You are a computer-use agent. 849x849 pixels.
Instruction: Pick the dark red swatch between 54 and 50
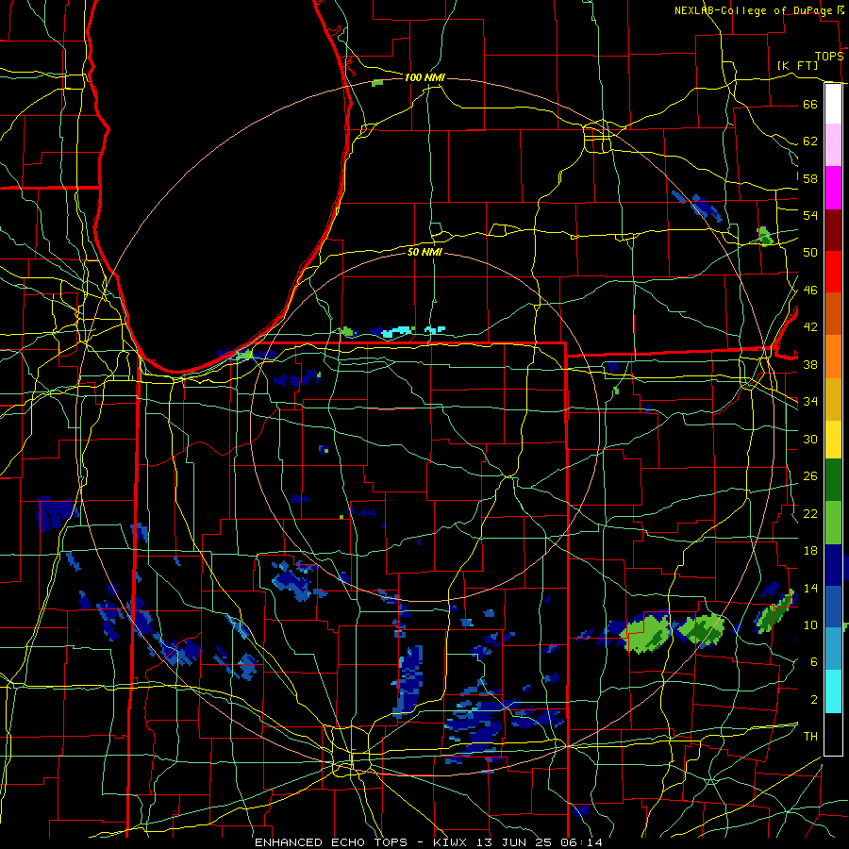click(833, 230)
